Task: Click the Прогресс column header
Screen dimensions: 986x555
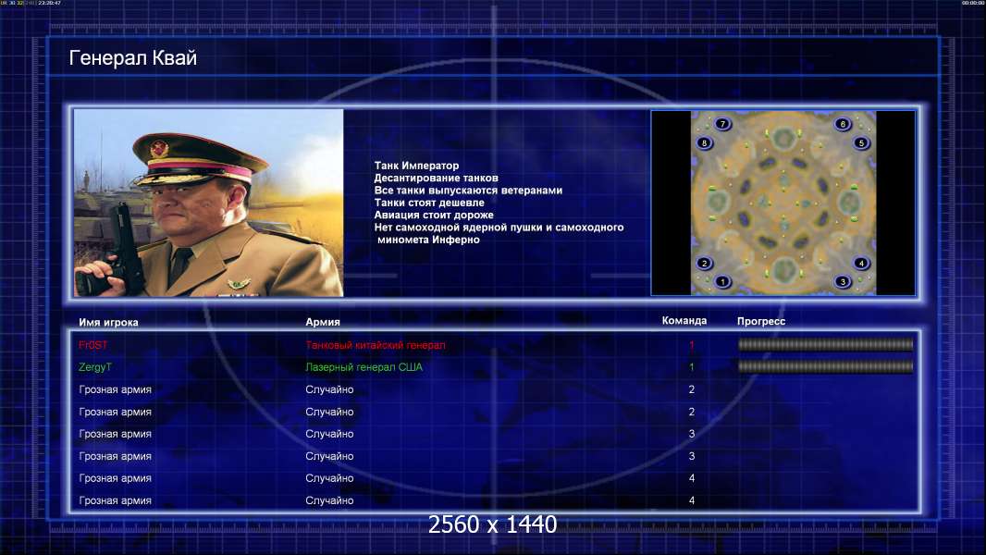Action: click(x=761, y=321)
